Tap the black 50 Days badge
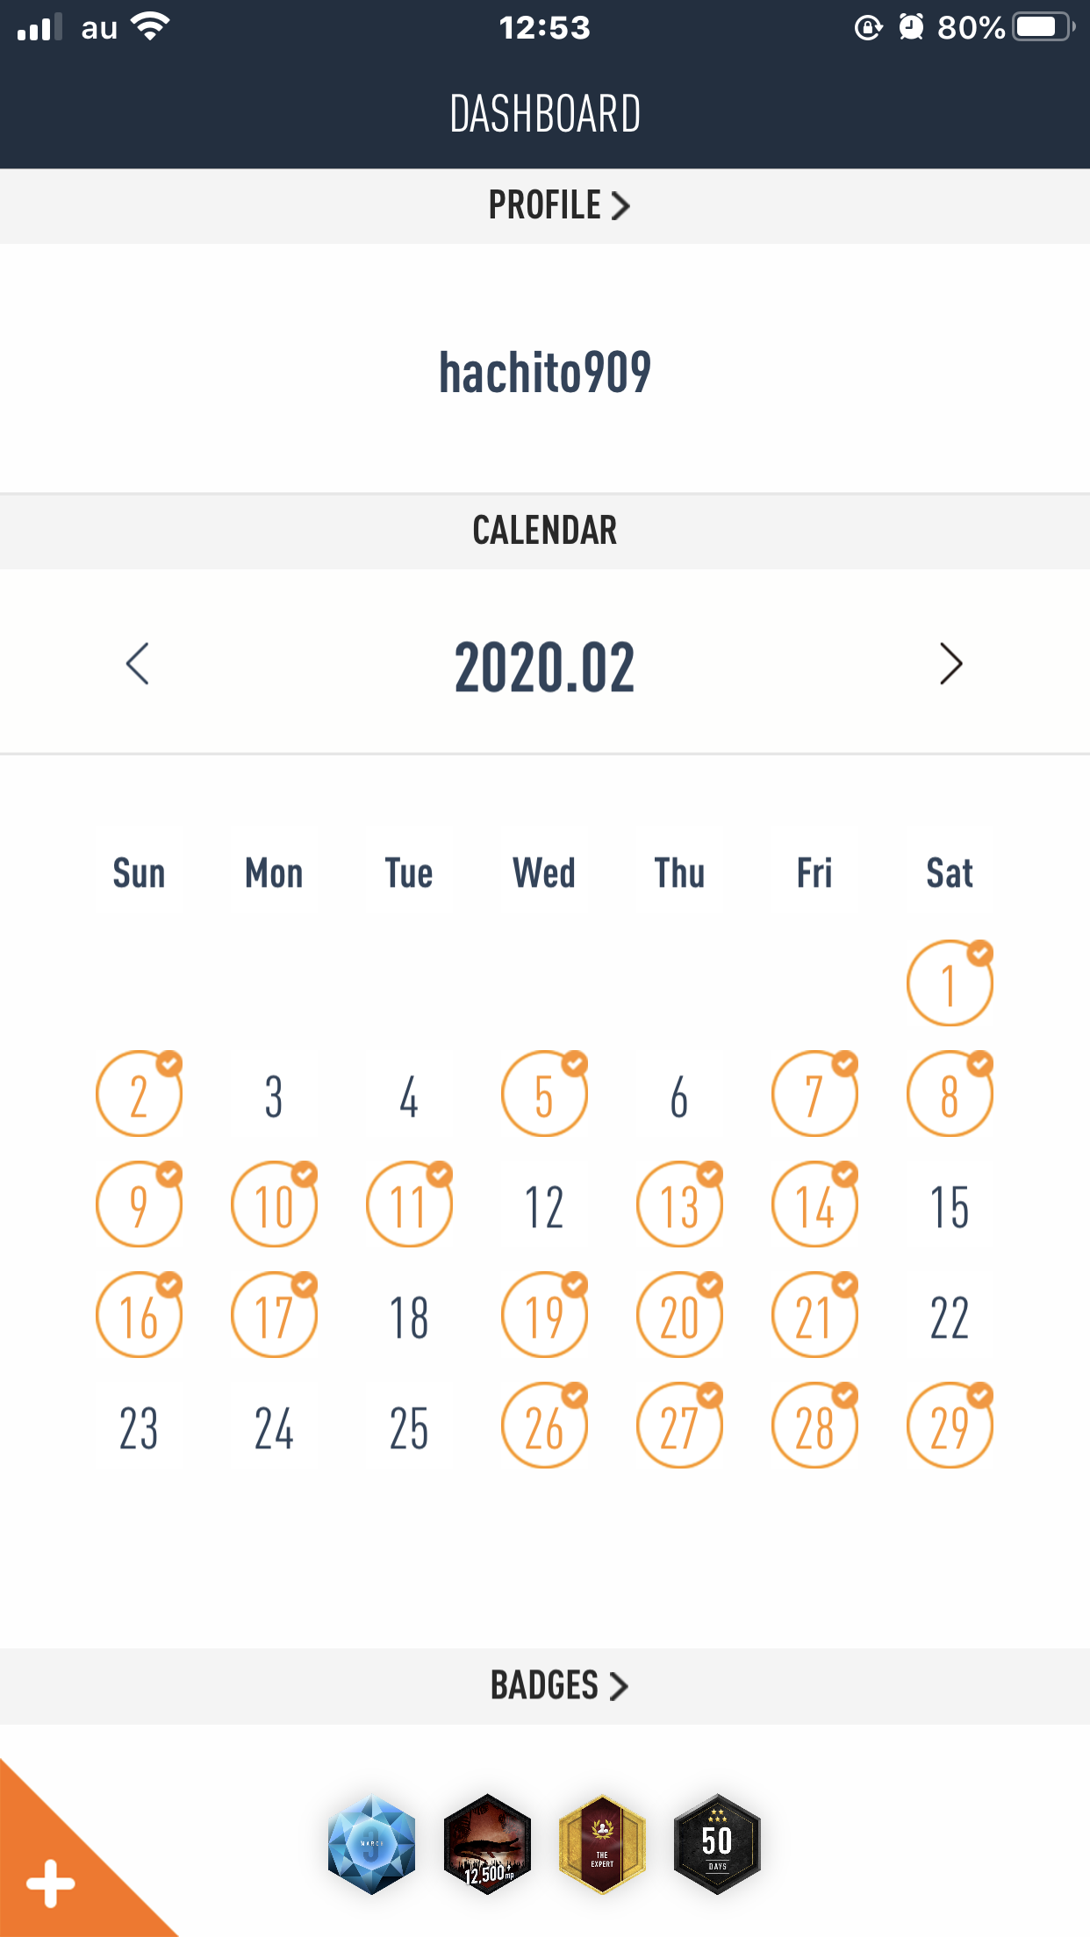 click(717, 1844)
